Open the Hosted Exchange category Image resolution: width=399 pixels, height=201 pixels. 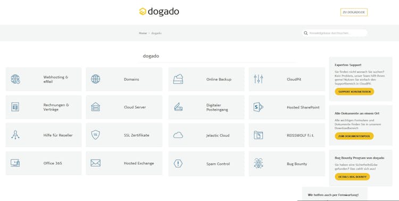coord(124,163)
